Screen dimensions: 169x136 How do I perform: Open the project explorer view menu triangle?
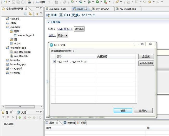coord(41,13)
